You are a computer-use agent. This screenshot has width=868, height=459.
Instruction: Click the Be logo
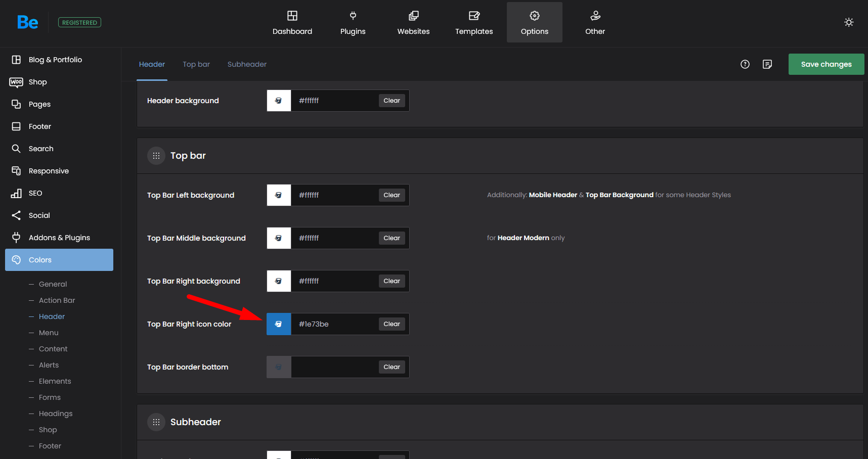point(27,22)
